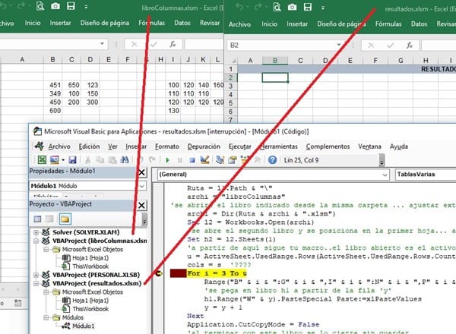Open Datos tab in libroColumnas Excel window
The height and width of the screenshot is (334, 456).
point(182,23)
